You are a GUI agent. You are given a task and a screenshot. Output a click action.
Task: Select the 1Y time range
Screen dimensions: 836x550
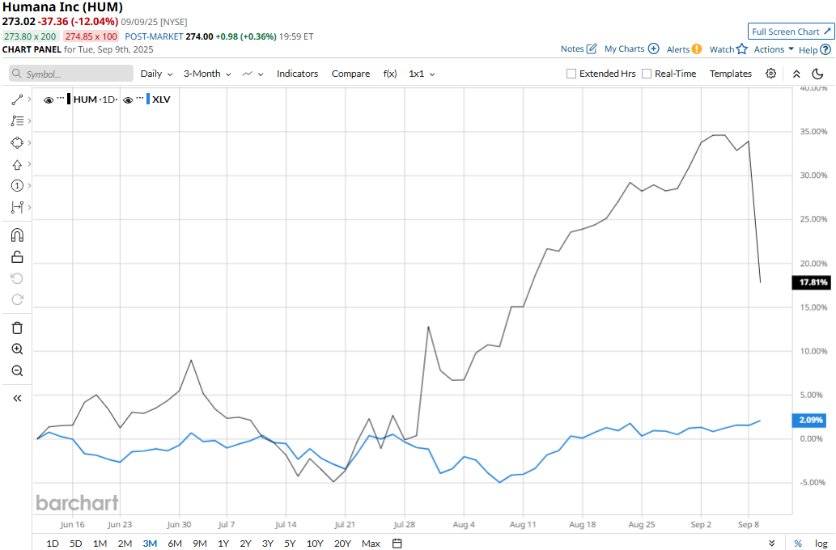click(223, 543)
